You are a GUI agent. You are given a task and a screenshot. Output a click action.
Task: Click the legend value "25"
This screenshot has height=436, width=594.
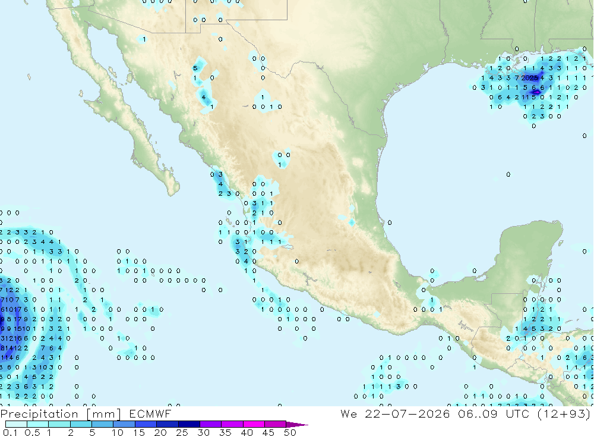182,432
